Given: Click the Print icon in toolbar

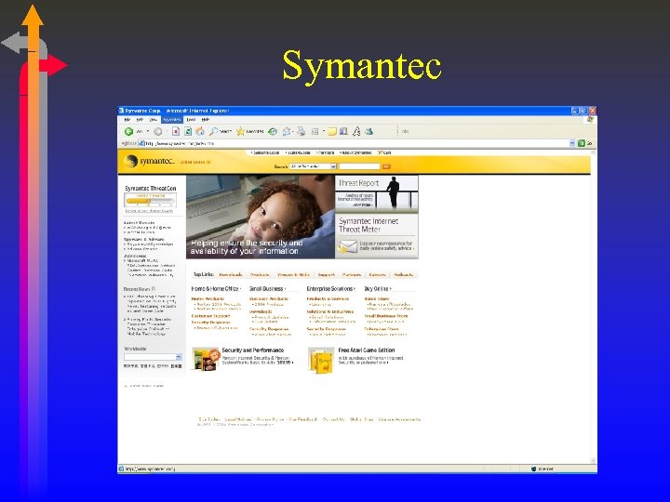Looking at the screenshot, I should coord(301,131).
